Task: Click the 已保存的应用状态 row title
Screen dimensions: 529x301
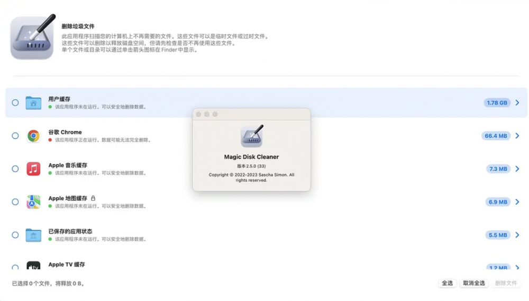Action: (x=70, y=231)
